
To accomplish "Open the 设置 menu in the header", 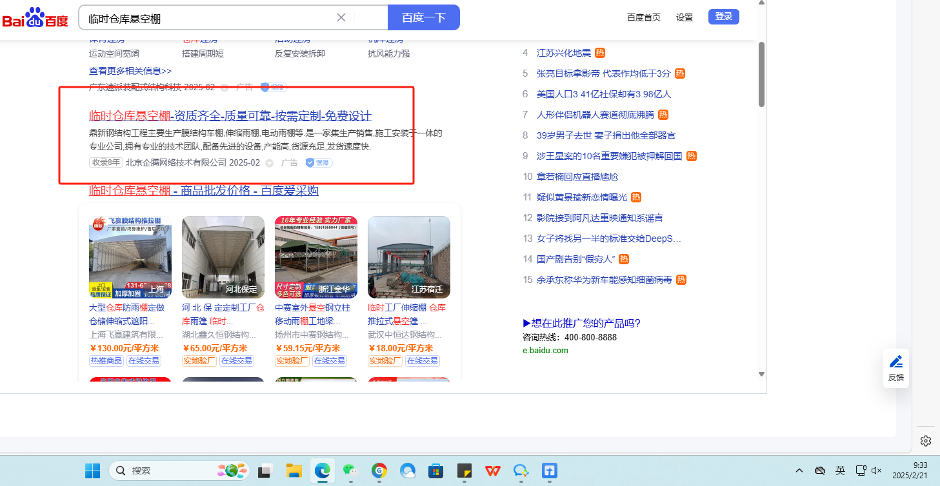I will pyautogui.click(x=685, y=17).
